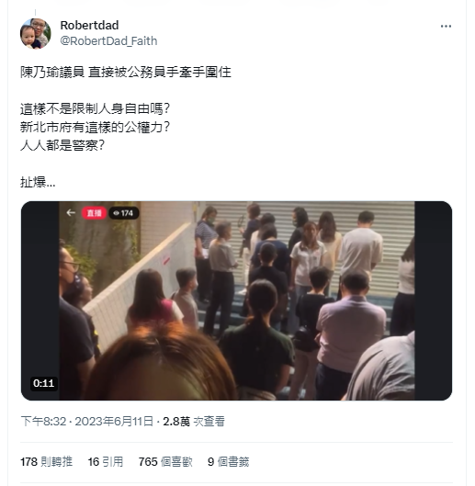Click the Robertdad profile avatar

pos(35,33)
